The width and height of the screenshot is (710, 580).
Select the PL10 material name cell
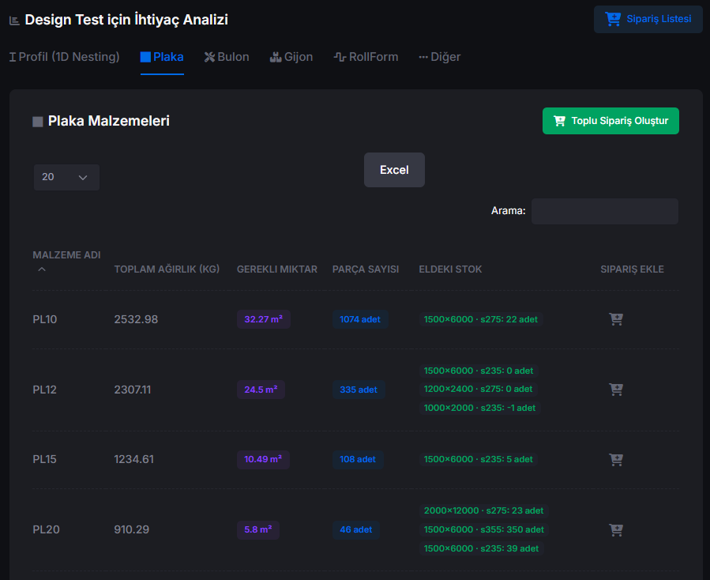(x=45, y=319)
